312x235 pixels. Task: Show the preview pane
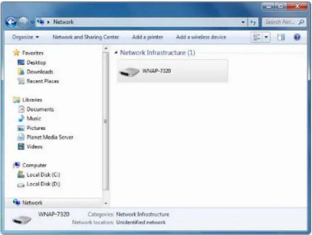(x=281, y=37)
